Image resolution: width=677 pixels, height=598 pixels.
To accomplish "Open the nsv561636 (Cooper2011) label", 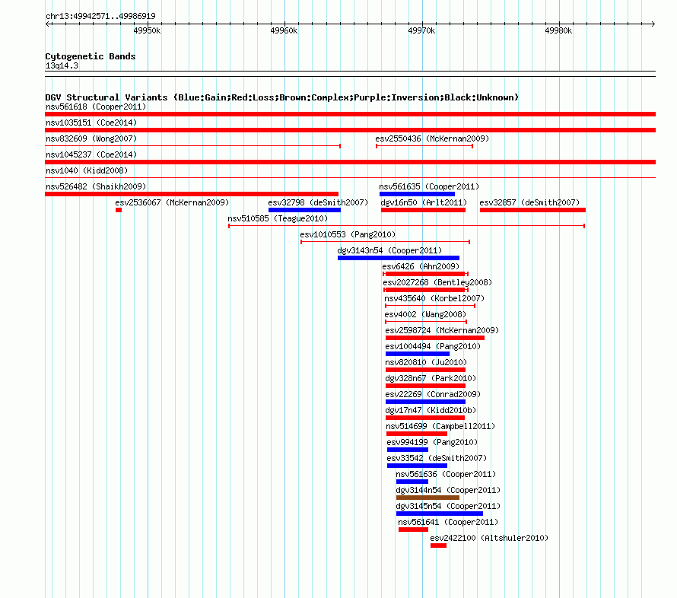I will (x=446, y=474).
